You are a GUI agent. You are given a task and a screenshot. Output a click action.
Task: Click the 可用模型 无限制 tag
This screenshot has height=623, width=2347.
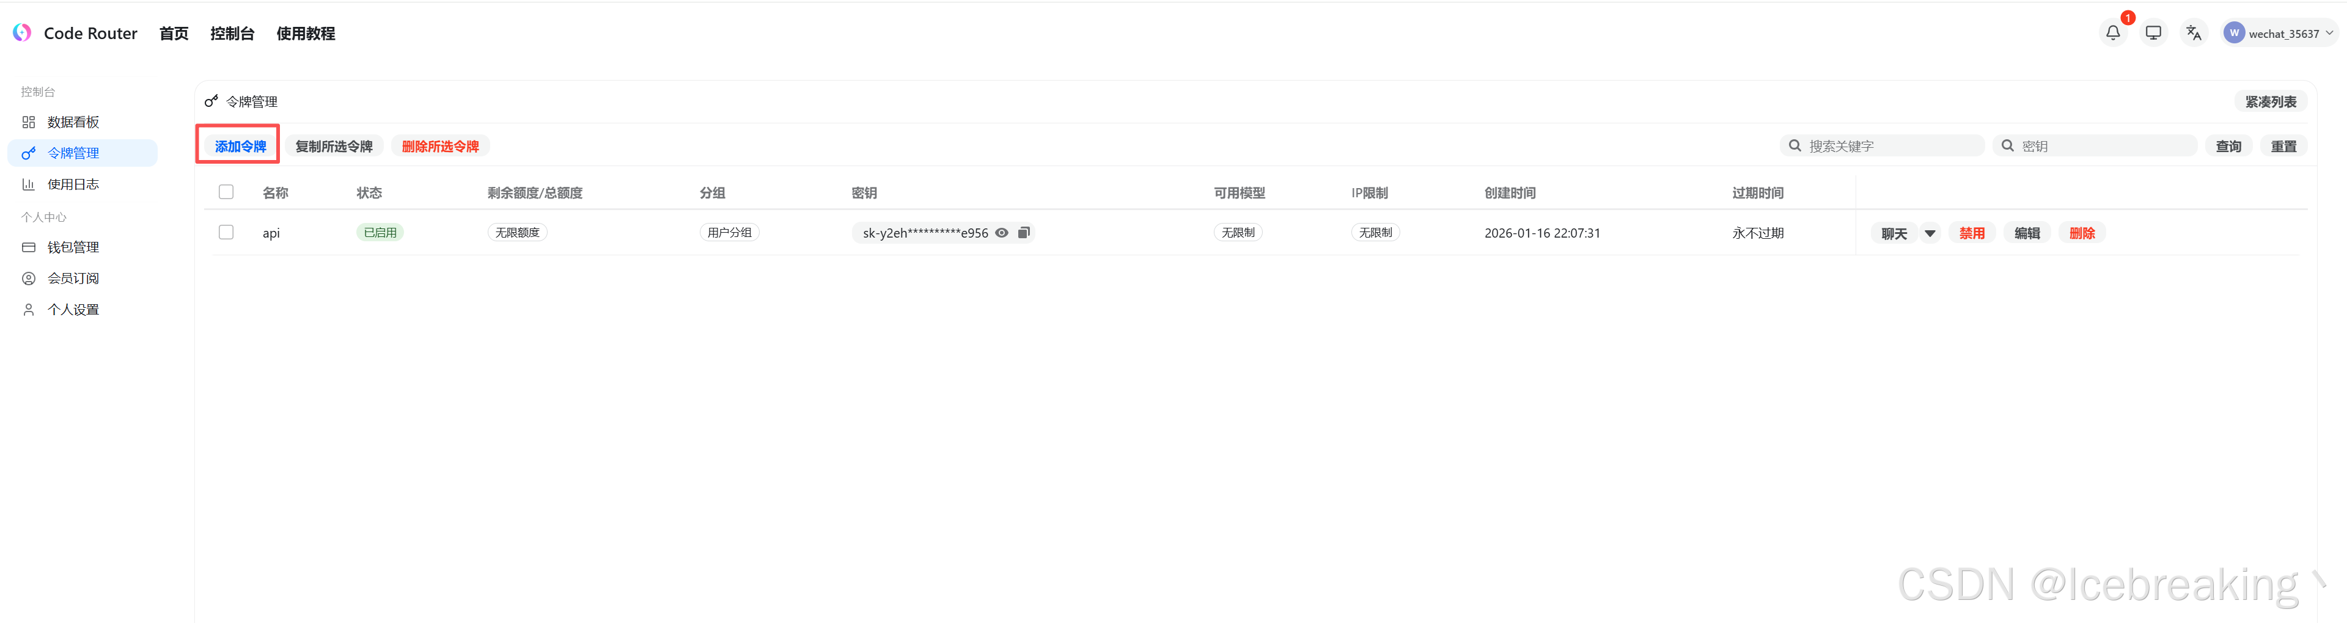1238,232
